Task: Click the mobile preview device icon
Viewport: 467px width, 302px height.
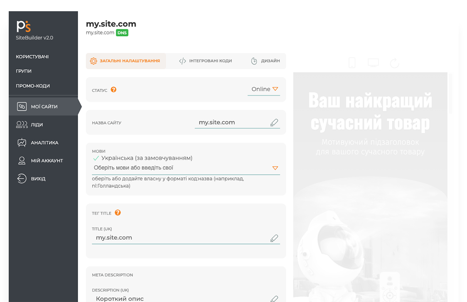Action: [352, 63]
